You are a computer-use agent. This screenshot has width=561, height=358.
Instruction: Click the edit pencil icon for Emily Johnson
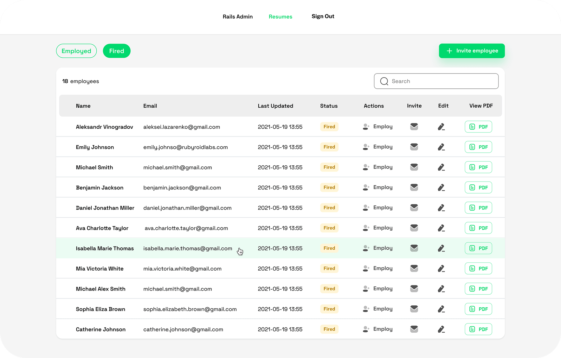pos(441,147)
